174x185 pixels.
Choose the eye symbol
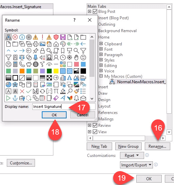pos(49,64)
